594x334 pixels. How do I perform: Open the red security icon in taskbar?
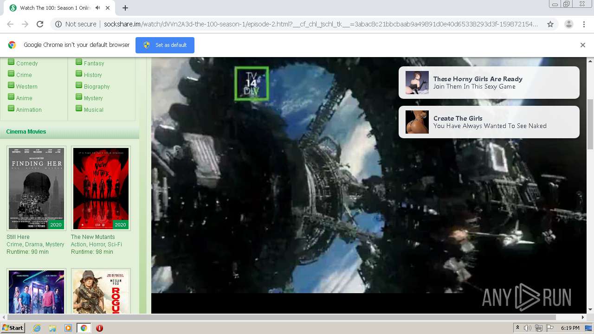(x=99, y=328)
